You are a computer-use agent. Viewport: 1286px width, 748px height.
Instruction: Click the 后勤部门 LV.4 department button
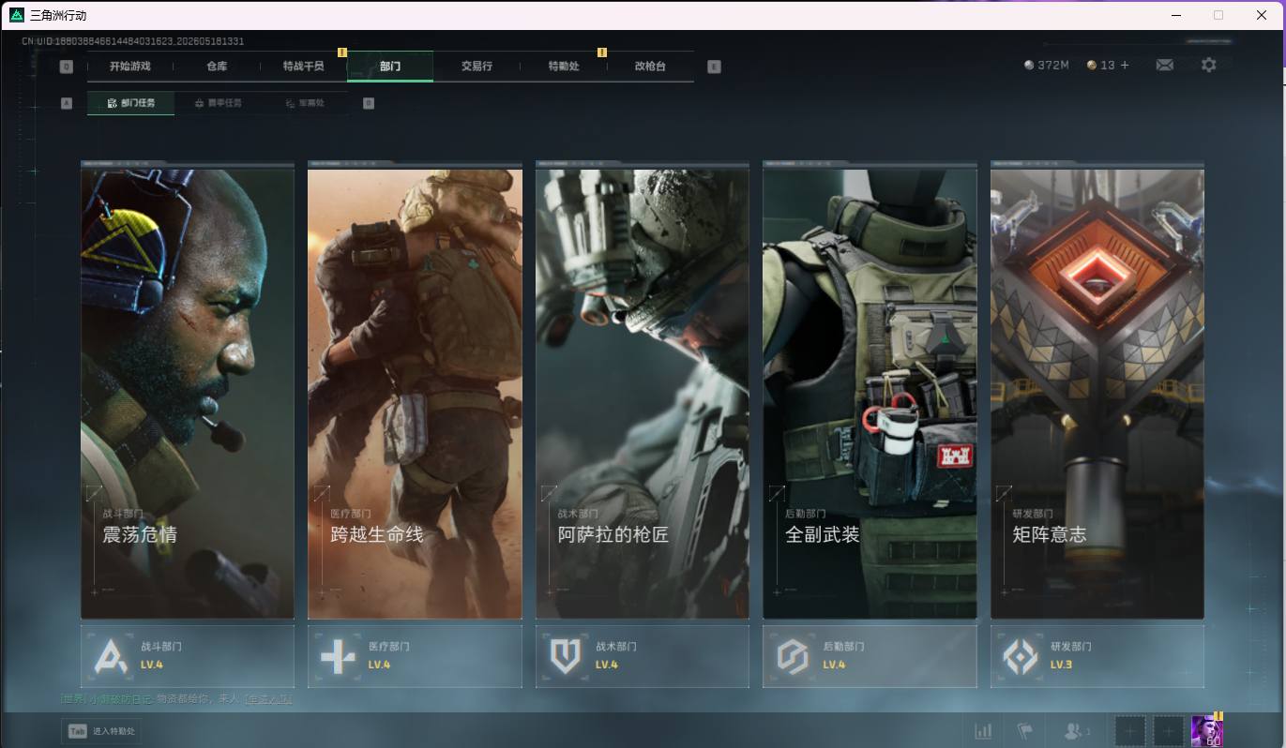coord(870,656)
